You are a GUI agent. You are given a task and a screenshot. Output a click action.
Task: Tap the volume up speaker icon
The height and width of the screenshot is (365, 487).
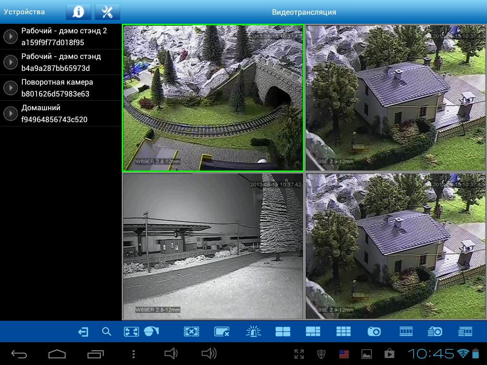[x=209, y=354]
